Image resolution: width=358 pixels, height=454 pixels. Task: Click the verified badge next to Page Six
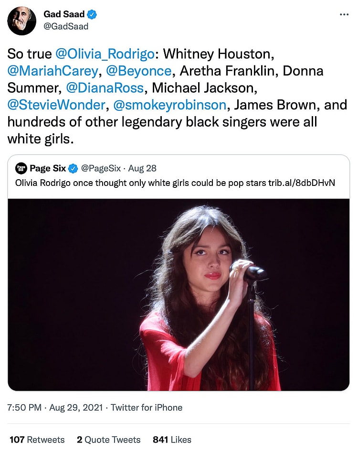point(73,168)
